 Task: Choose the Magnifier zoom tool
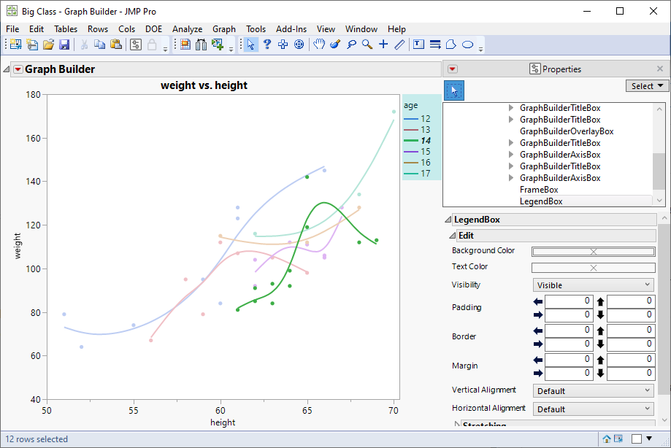(367, 45)
